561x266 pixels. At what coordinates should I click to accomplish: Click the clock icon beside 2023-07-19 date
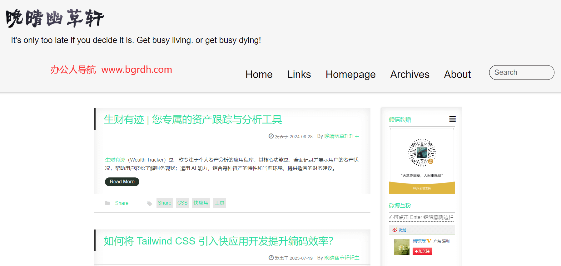point(271,258)
